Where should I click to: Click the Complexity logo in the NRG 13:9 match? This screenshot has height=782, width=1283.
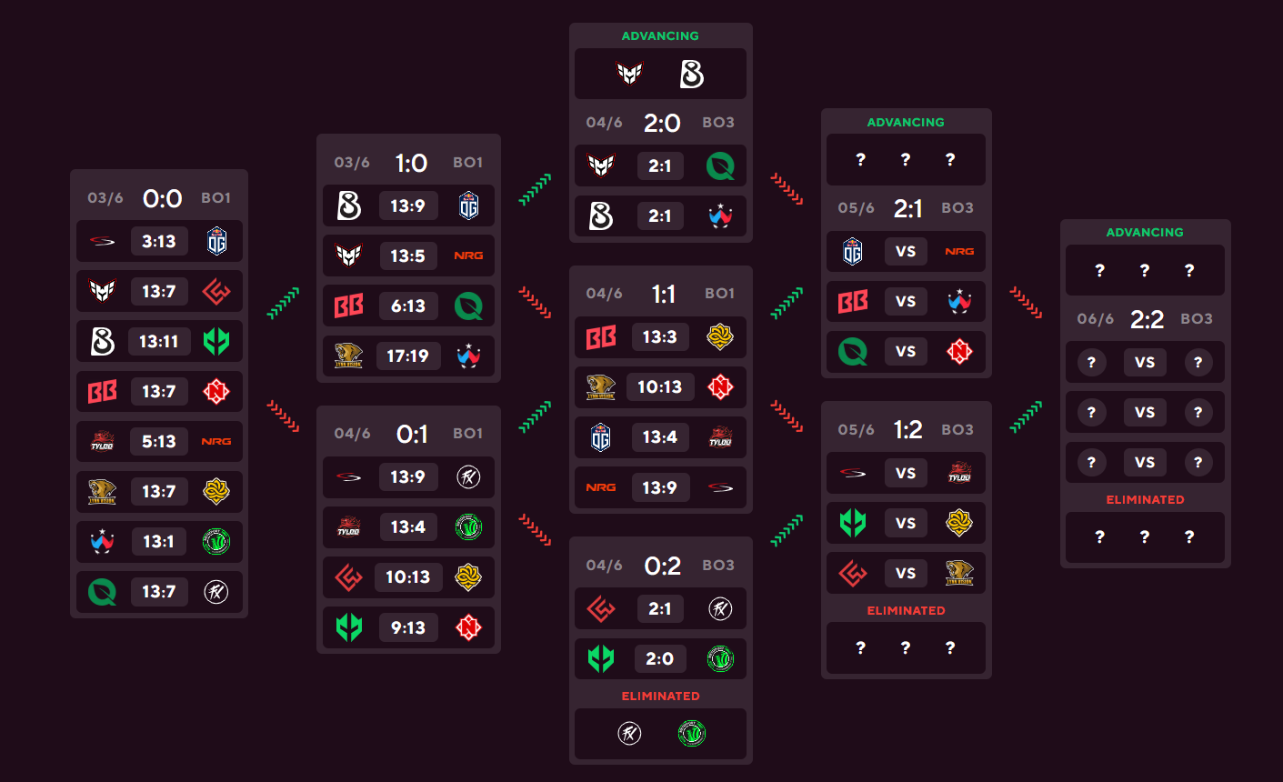(720, 487)
